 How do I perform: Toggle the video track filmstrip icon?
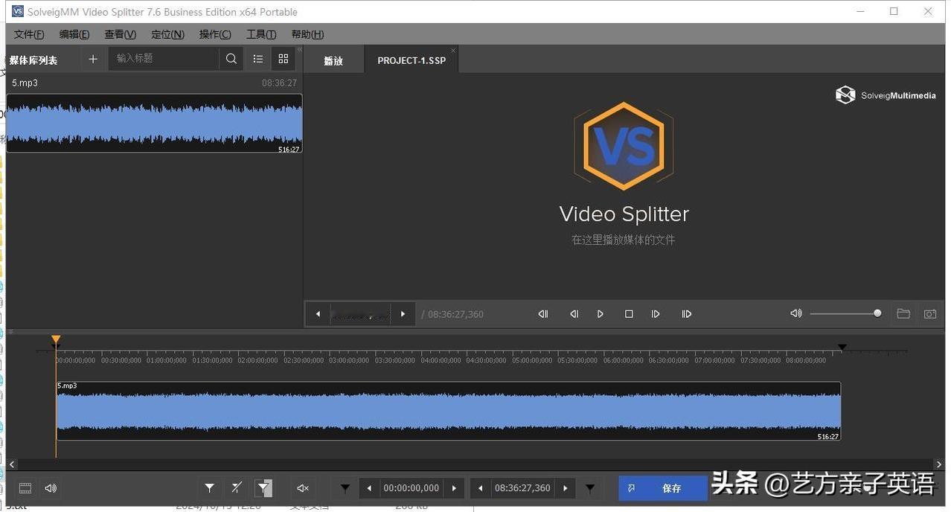25,488
